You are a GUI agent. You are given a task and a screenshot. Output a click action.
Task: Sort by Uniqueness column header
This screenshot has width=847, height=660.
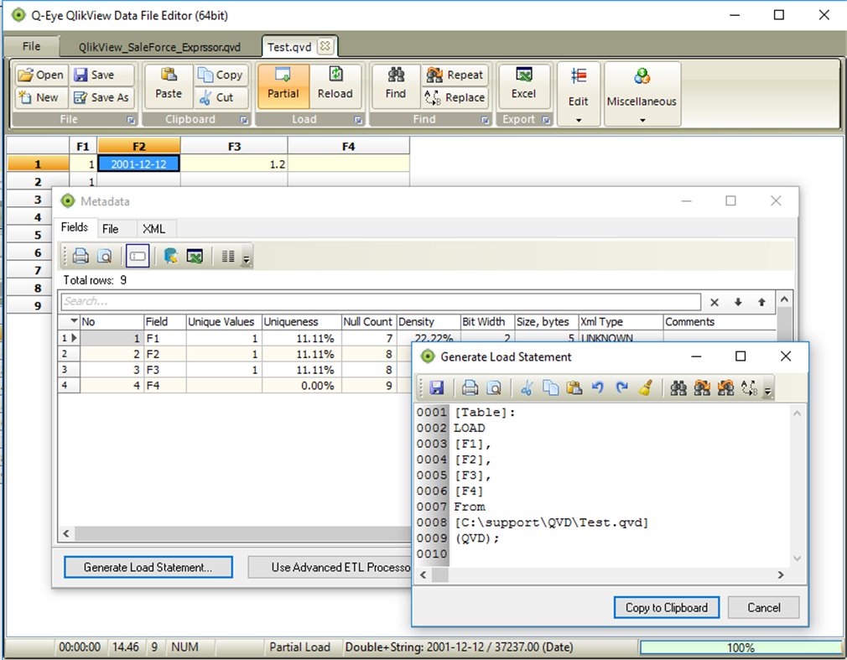point(301,322)
